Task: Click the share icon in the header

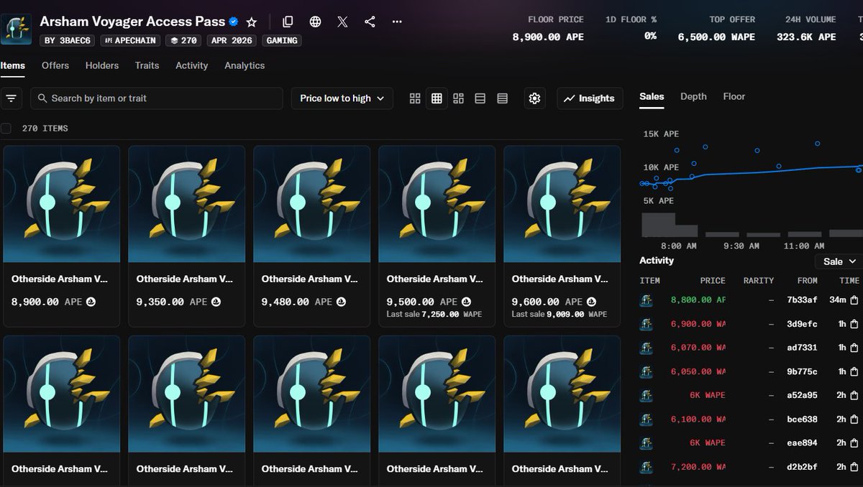Action: coord(370,22)
